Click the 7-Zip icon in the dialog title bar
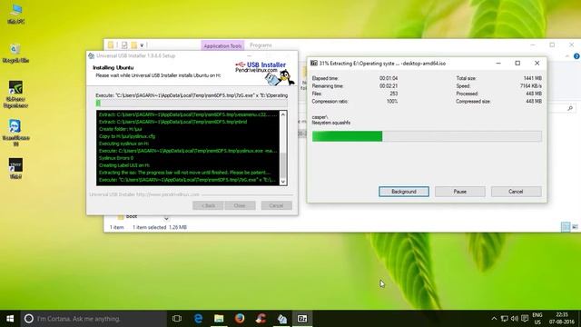The height and width of the screenshot is (327, 581). (x=314, y=64)
